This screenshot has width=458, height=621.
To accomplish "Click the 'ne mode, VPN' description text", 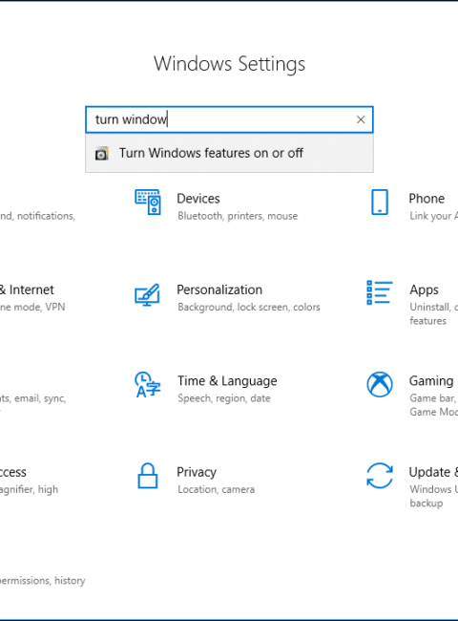I will click(32, 307).
